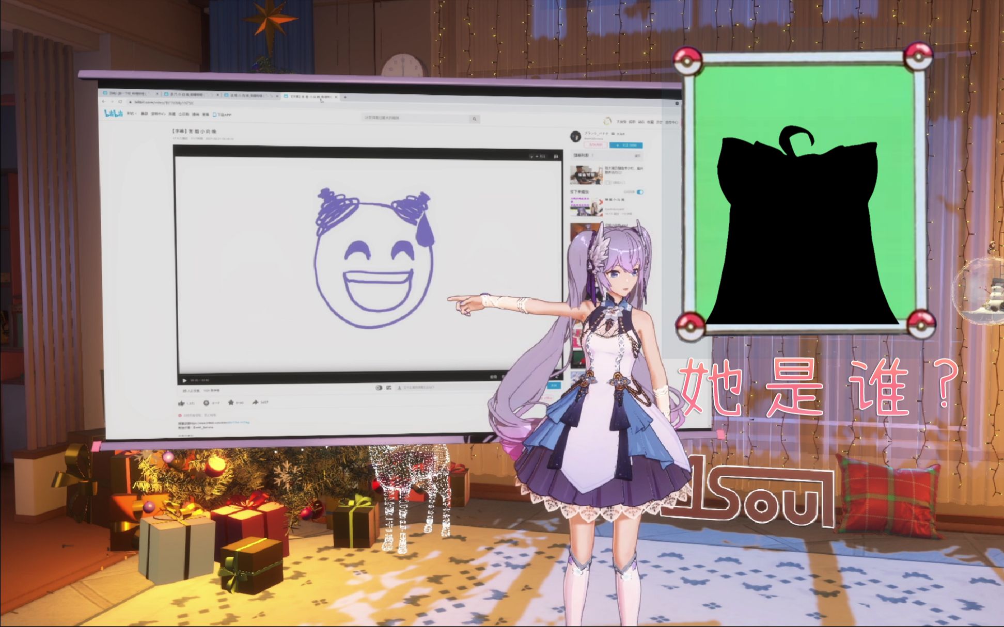
Task: Open the first recommended video thumbnail
Action: point(586,175)
